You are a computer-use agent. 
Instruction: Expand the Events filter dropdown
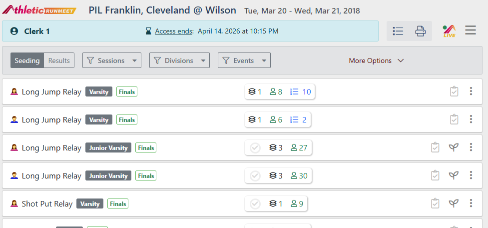click(x=244, y=60)
